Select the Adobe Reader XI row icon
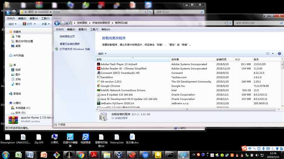284x159 pixels. [99, 68]
